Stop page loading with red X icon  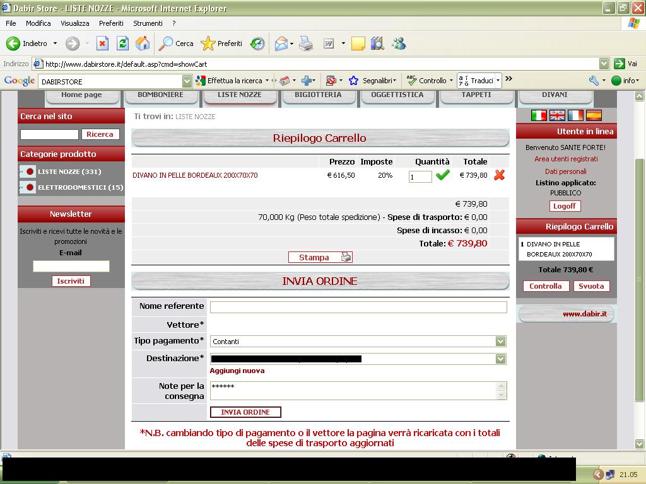pos(102,43)
